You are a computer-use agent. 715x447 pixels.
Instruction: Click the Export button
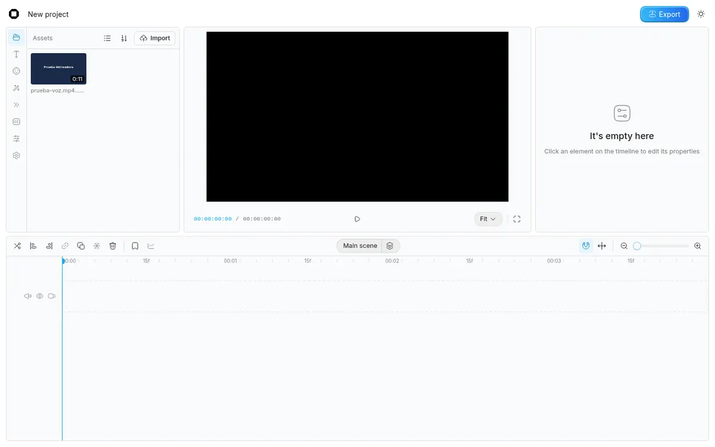pyautogui.click(x=664, y=14)
